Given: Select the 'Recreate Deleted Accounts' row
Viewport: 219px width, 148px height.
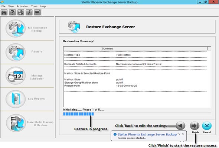Looking at the screenshot, I should [135, 64].
